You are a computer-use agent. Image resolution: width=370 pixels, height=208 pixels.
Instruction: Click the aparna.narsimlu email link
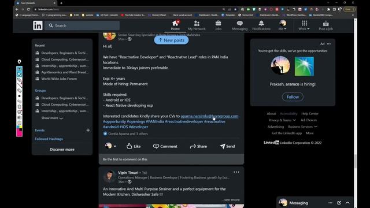(209, 116)
